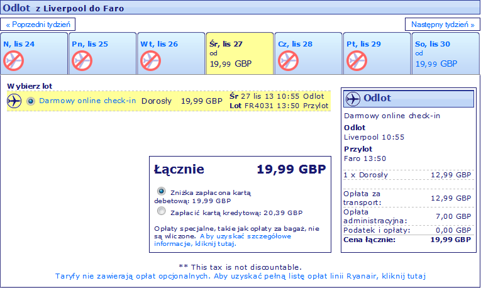Click 1 x Dorosły fare row

pyautogui.click(x=407, y=175)
